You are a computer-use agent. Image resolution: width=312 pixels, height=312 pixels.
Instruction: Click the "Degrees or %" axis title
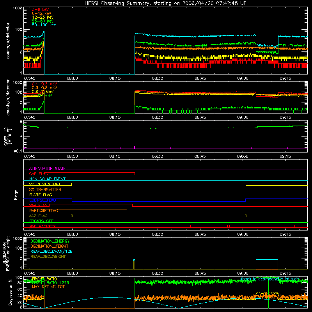point(10,292)
